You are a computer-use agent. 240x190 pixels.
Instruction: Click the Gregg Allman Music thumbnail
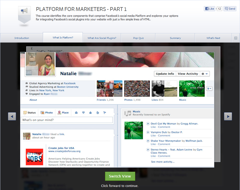tap(192, 89)
